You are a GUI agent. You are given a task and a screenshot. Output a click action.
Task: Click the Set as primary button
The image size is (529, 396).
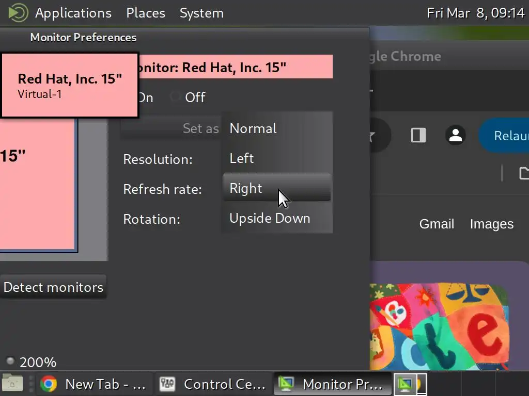pos(170,128)
